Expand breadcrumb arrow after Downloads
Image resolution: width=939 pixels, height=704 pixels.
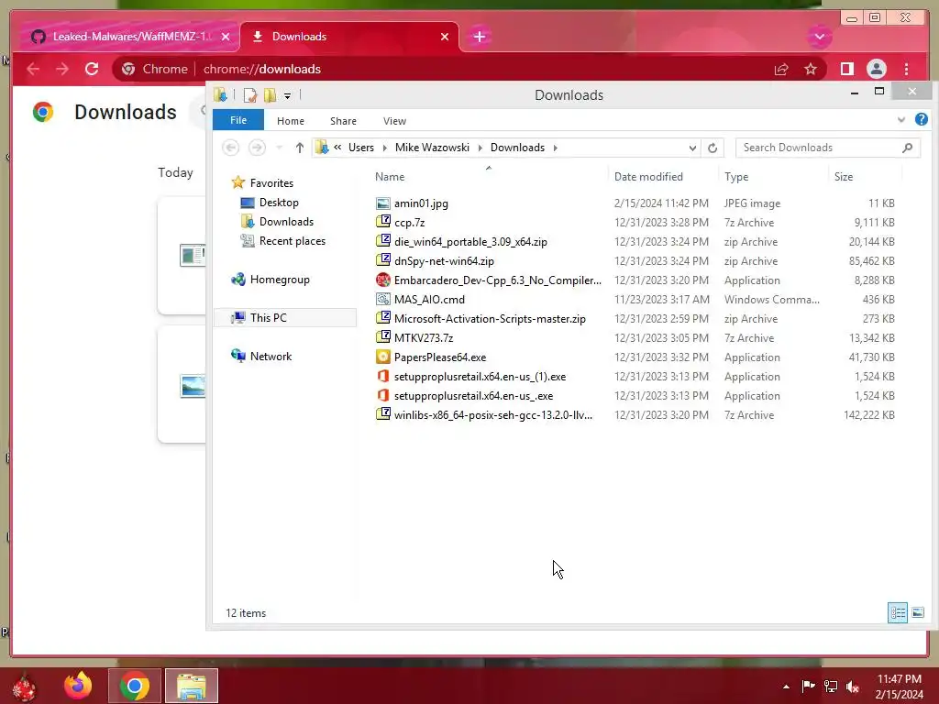point(555,148)
